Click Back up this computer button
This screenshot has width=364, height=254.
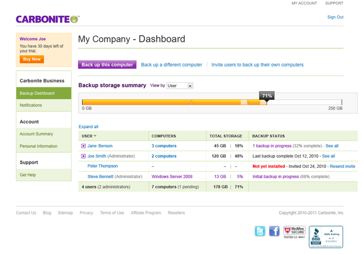[x=107, y=65]
